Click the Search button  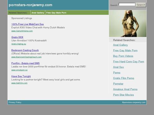[x=141, y=5]
